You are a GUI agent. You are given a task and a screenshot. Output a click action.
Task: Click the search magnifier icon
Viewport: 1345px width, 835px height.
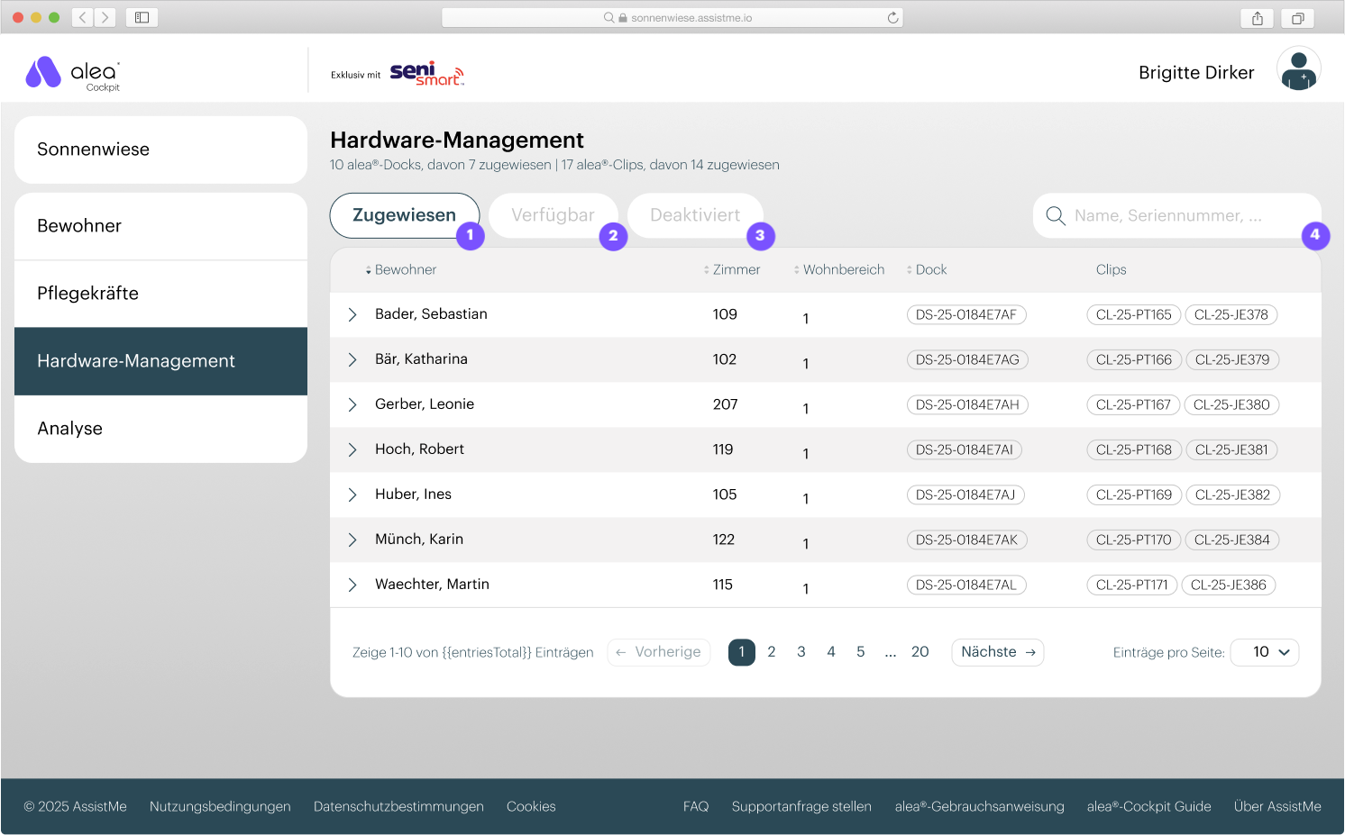(x=1055, y=216)
